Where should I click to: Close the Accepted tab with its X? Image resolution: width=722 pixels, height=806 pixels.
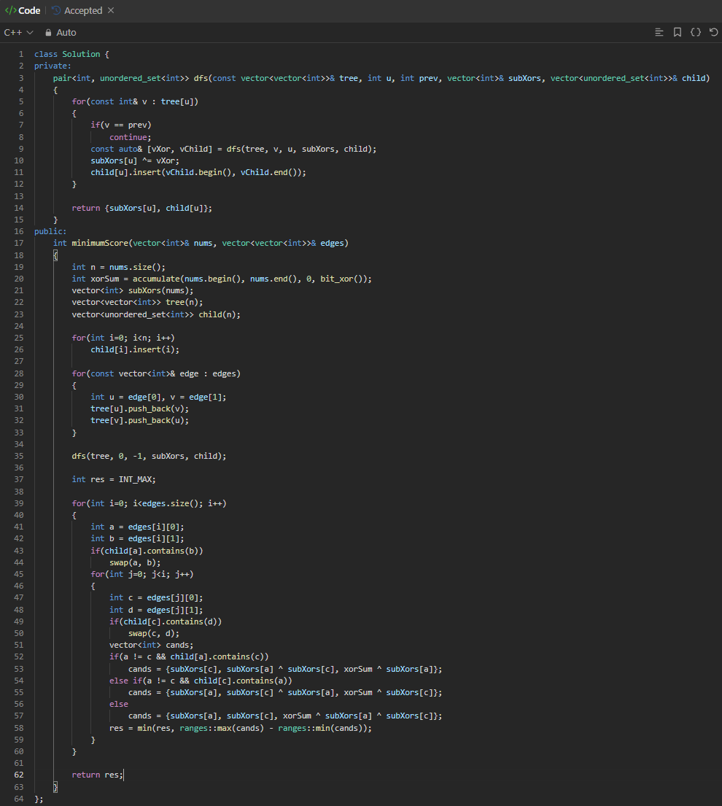111,11
